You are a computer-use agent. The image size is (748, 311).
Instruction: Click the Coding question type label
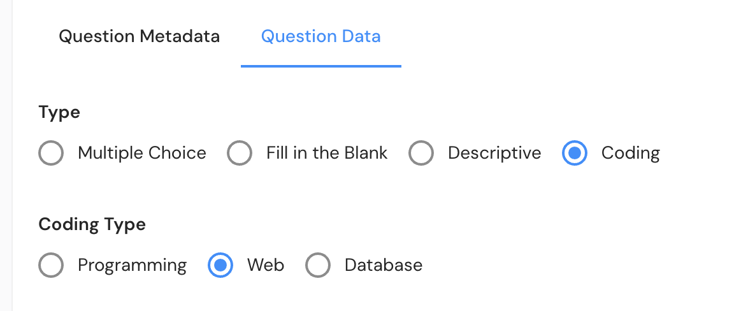click(x=630, y=153)
